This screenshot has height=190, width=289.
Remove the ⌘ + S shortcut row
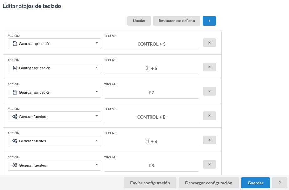click(x=209, y=67)
